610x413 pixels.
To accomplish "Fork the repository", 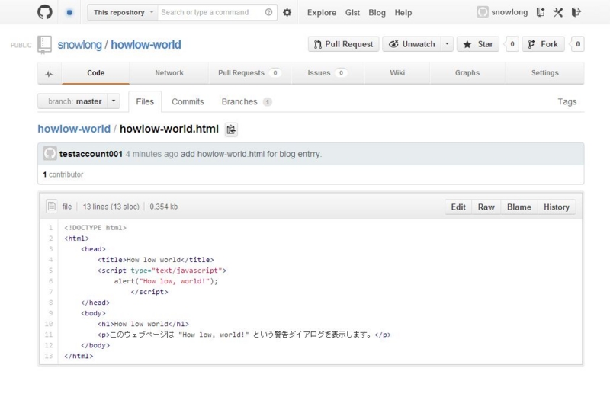I will coord(543,44).
